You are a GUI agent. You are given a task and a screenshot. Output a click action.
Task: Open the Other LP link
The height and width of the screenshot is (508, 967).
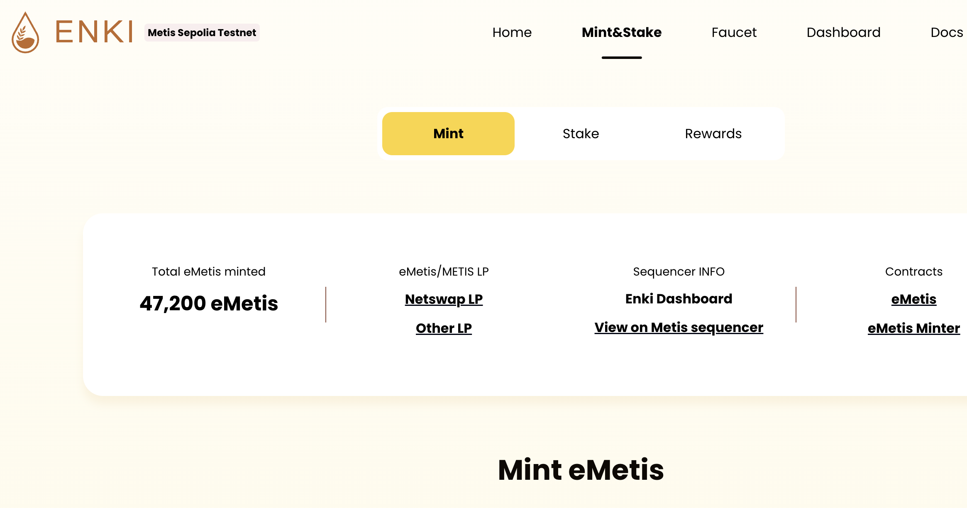pyautogui.click(x=443, y=328)
